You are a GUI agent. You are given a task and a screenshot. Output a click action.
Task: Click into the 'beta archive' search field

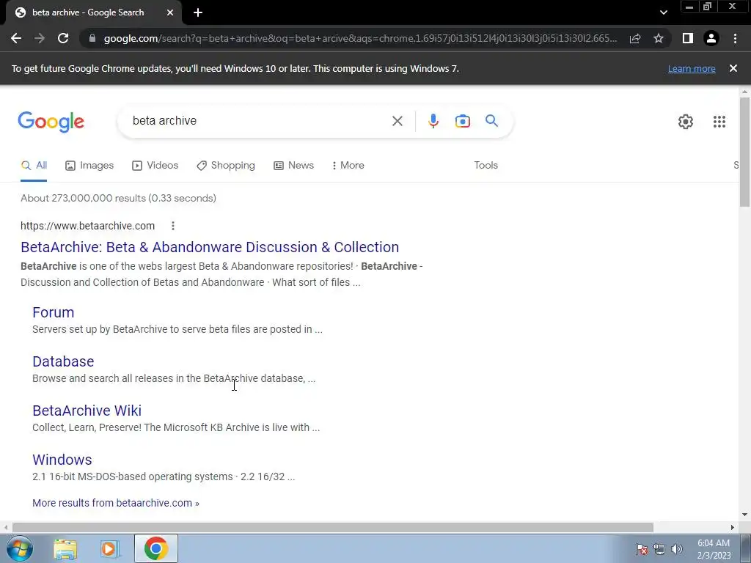[x=259, y=121]
